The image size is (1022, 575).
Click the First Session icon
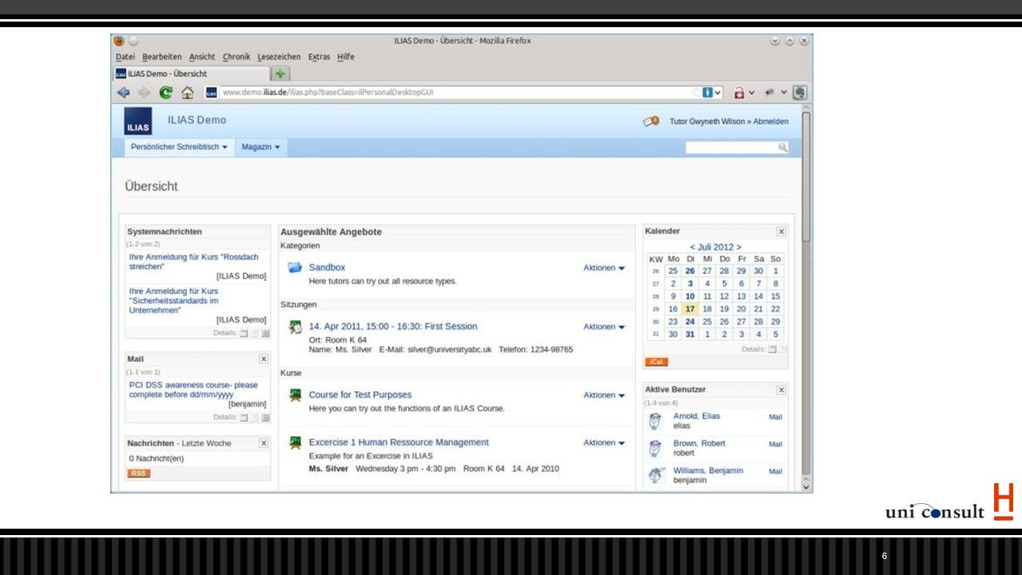[x=295, y=327]
